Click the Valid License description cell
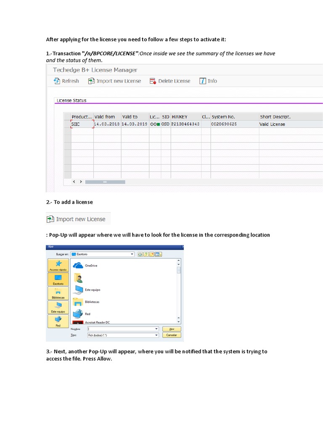323x431 pixels. point(291,124)
